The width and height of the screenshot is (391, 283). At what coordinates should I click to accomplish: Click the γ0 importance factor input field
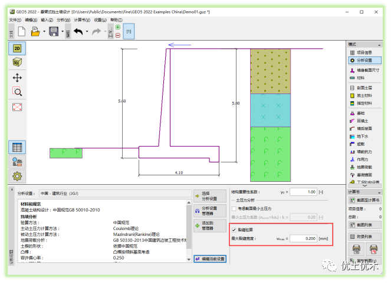pyautogui.click(x=303, y=192)
